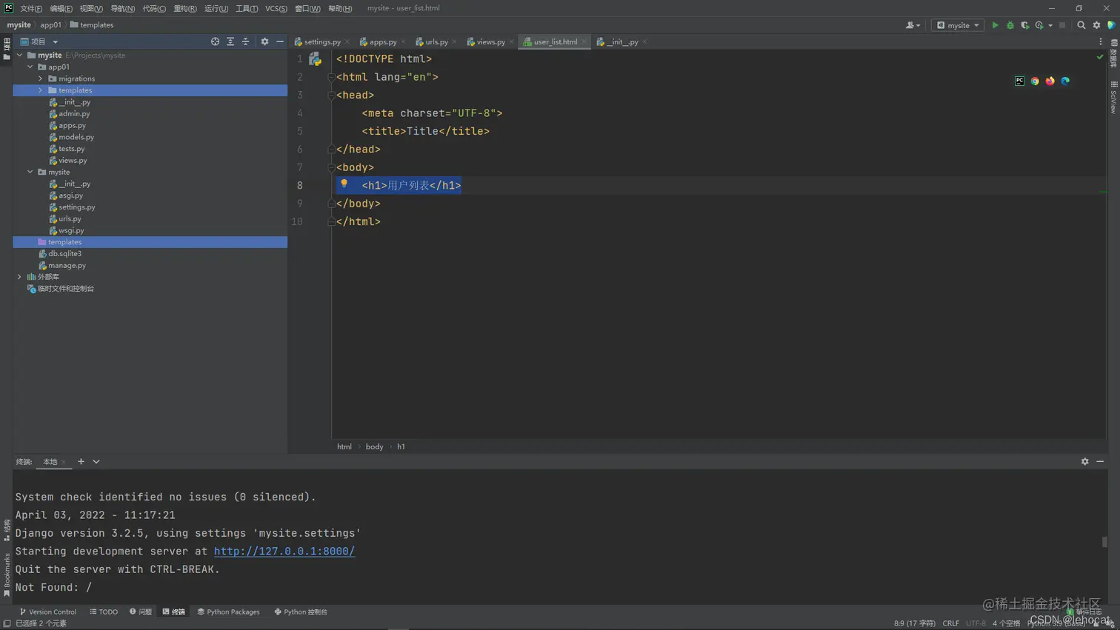
Task: Click app01 in navigation breadcrumb
Action: click(50, 25)
